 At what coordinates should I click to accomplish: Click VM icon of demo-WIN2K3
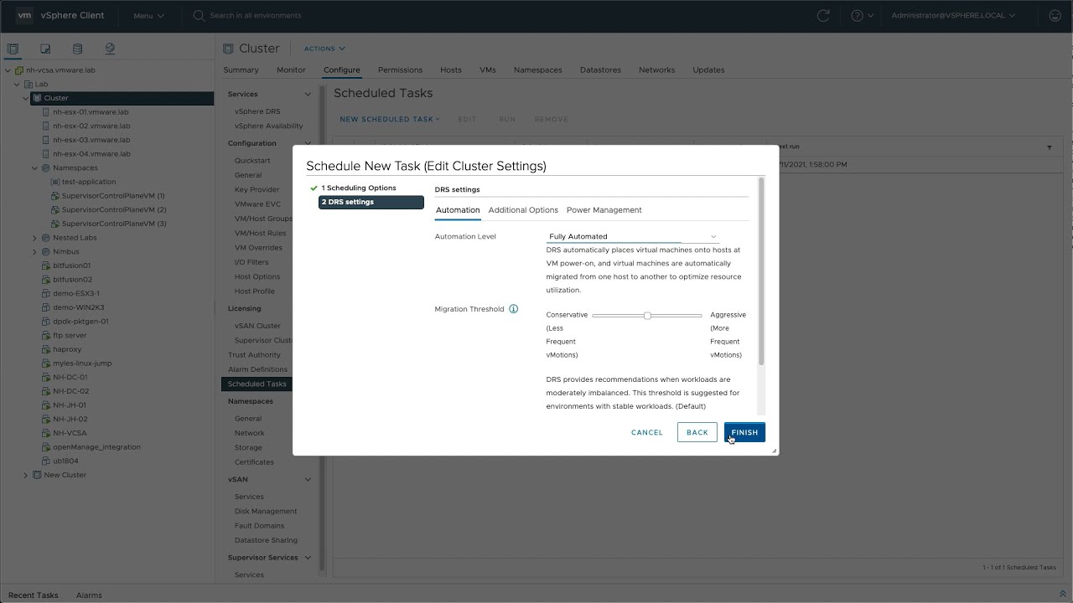click(x=46, y=307)
